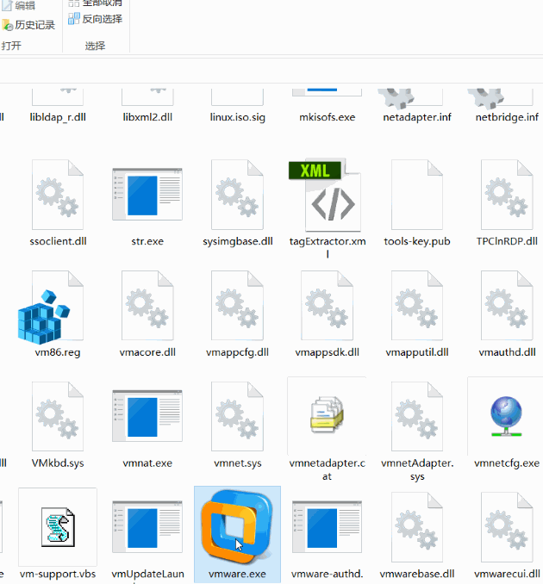Select the vmware-authd application icon
Viewport: 543px width, 584px height.
327,526
